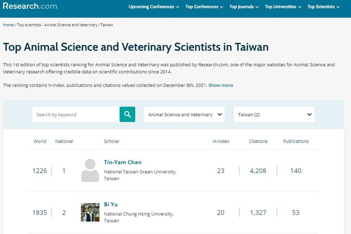Click the Scholar column header

coord(112,141)
